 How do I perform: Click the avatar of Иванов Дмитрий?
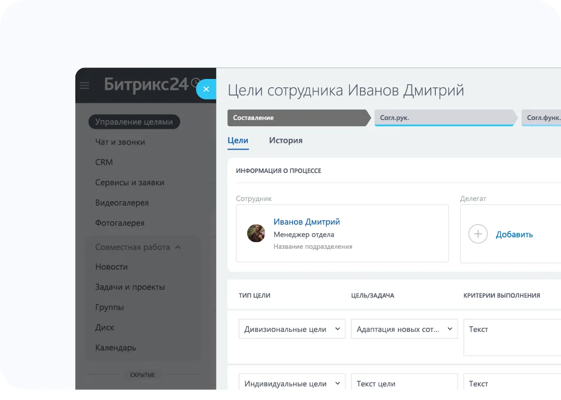coord(256,233)
